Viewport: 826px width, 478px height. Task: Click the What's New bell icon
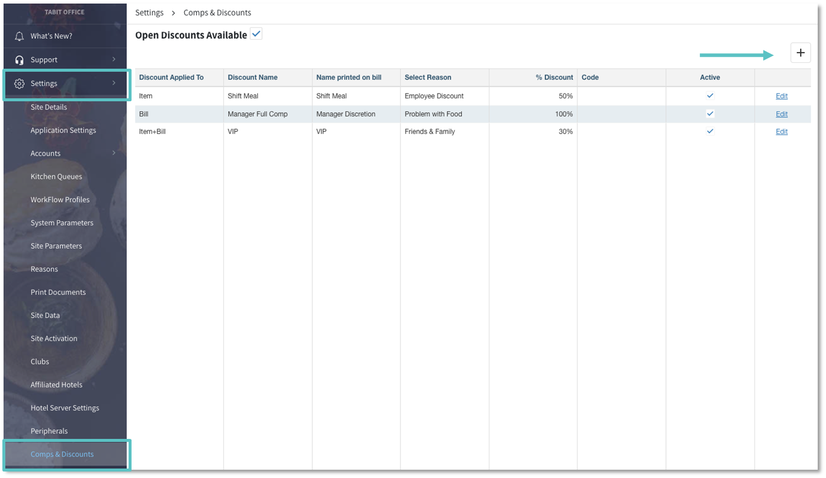(x=20, y=36)
